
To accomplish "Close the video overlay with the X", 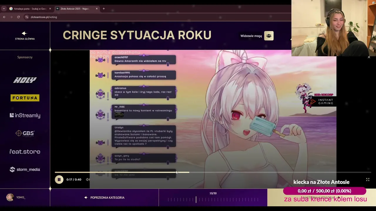I will pyautogui.click(x=369, y=57).
